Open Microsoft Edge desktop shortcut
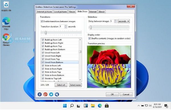 (6, 23)
